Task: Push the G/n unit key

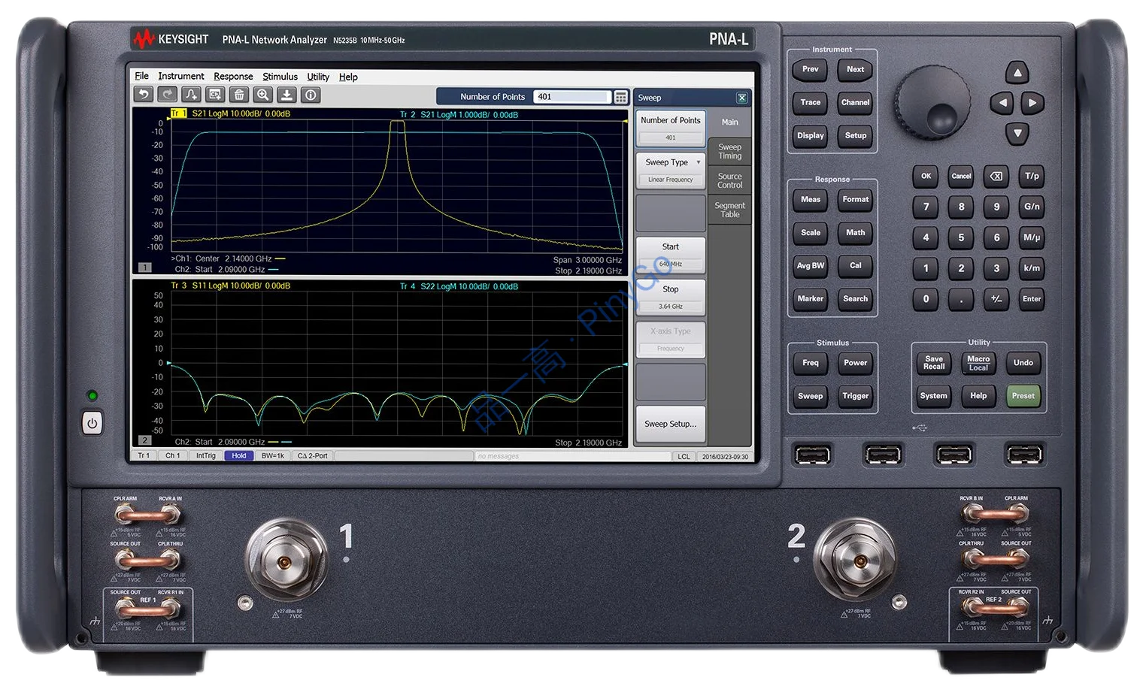Action: coord(1032,207)
